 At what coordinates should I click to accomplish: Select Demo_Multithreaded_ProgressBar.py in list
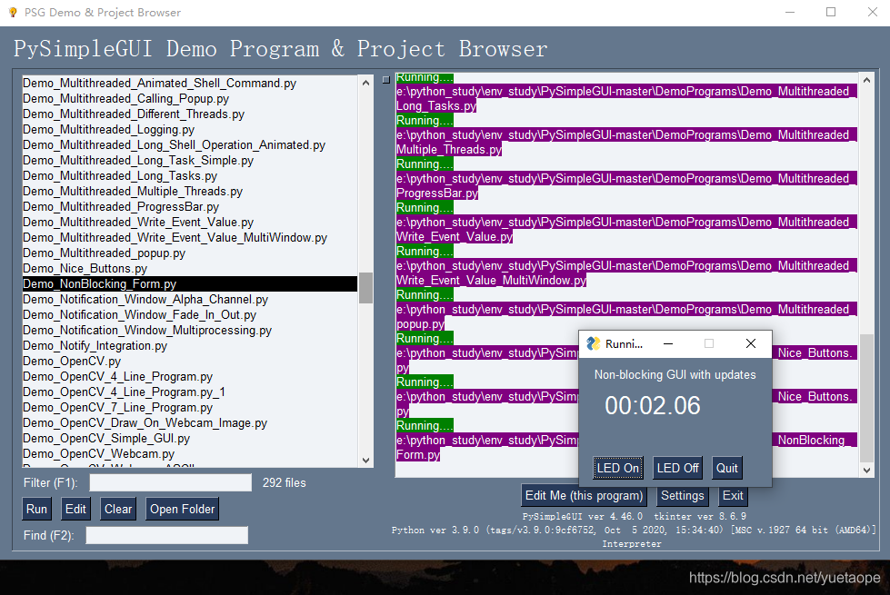pyautogui.click(x=190, y=207)
